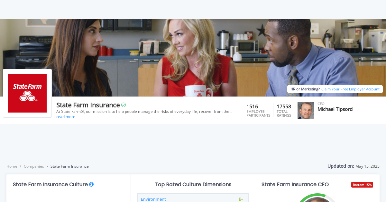Screen dimensions: 386x202
Task: Click the State Farm logo thumbnail
Action: coord(27,93)
